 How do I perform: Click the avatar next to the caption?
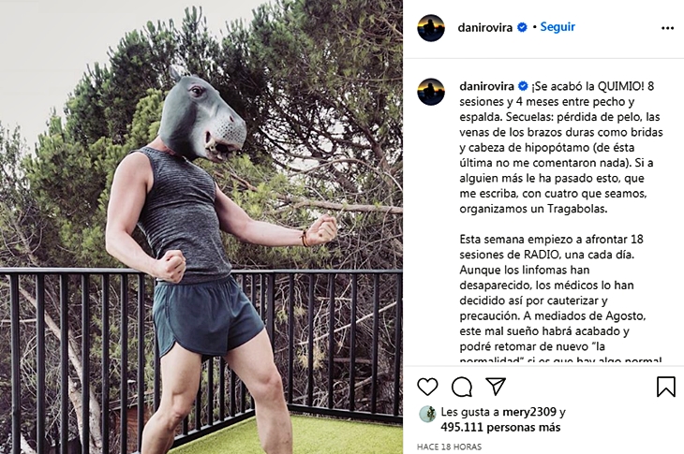click(431, 92)
